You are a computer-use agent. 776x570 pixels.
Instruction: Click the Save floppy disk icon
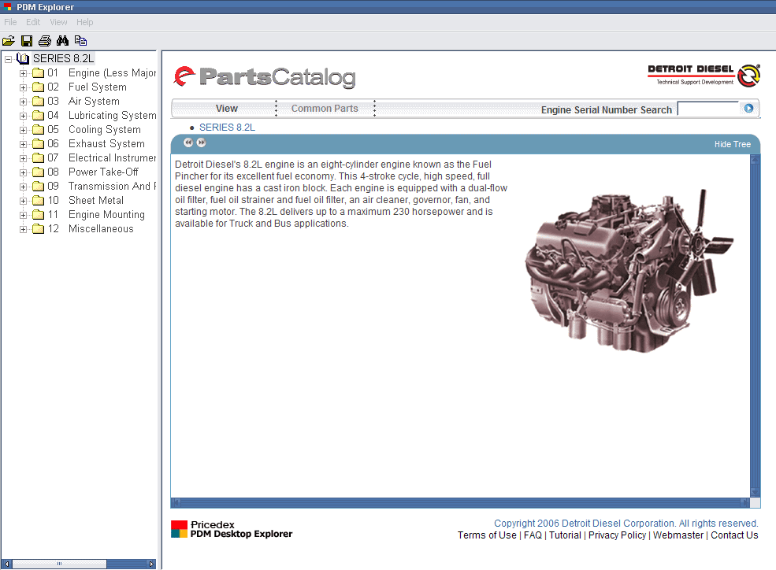point(27,41)
